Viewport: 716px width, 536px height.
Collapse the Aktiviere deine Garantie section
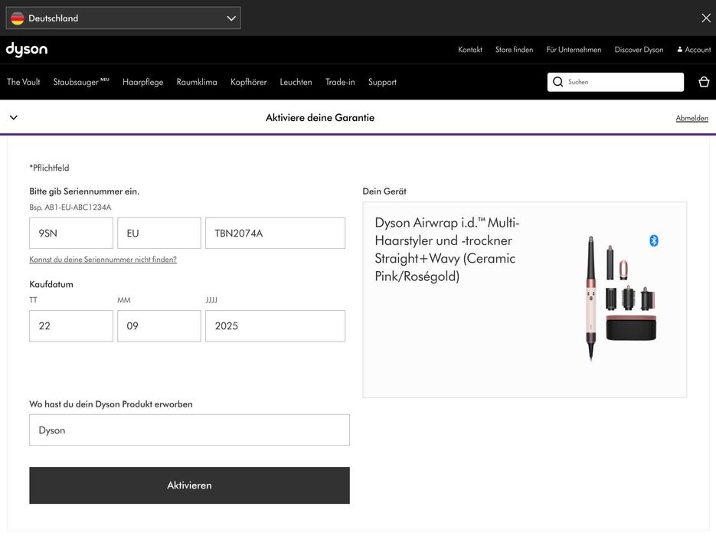[x=13, y=118]
